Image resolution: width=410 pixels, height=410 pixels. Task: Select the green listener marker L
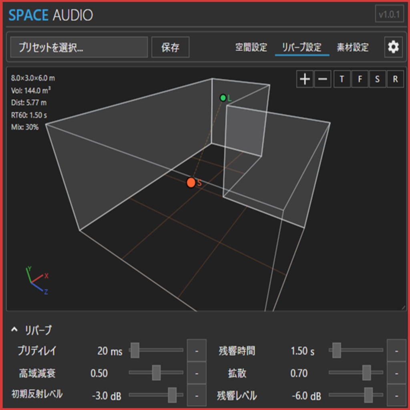point(223,98)
